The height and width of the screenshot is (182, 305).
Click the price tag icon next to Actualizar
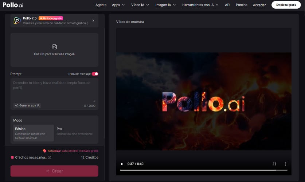point(44,151)
